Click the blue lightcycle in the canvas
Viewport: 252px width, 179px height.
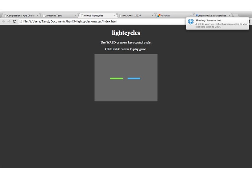[134, 79]
